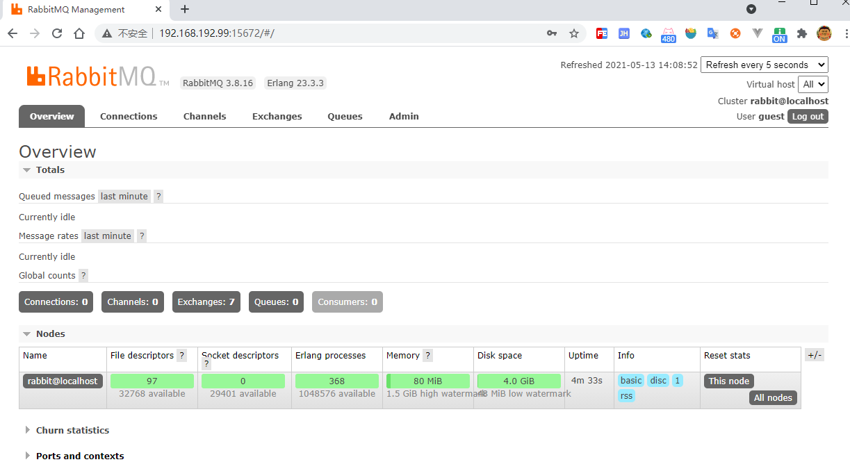Image resolution: width=850 pixels, height=462 pixels.
Task: Show help for Queued messages
Action: [x=158, y=197]
